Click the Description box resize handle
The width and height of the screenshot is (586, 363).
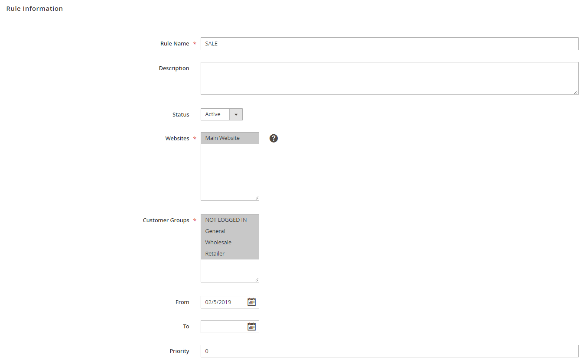576,92
